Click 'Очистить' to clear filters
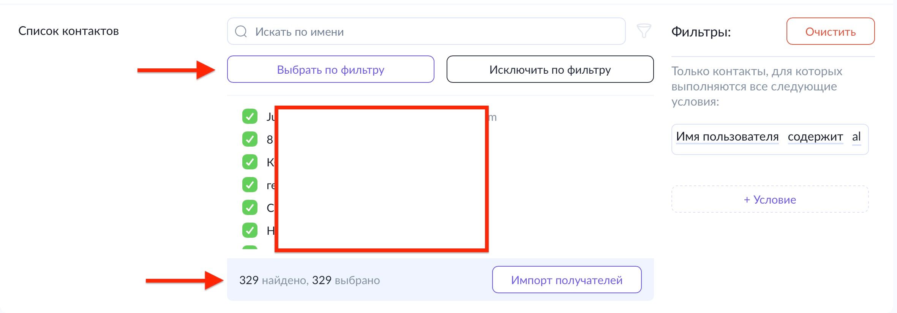 (x=830, y=32)
